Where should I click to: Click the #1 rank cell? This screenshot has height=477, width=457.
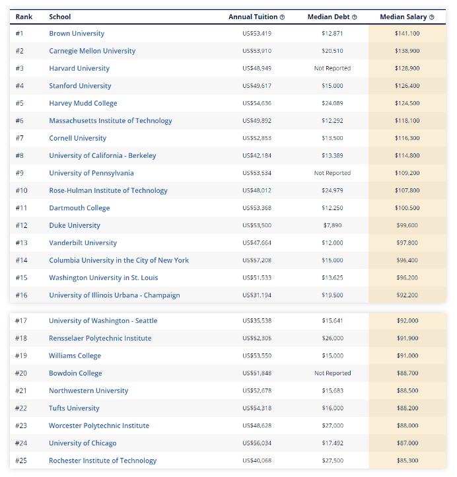pyautogui.click(x=19, y=34)
